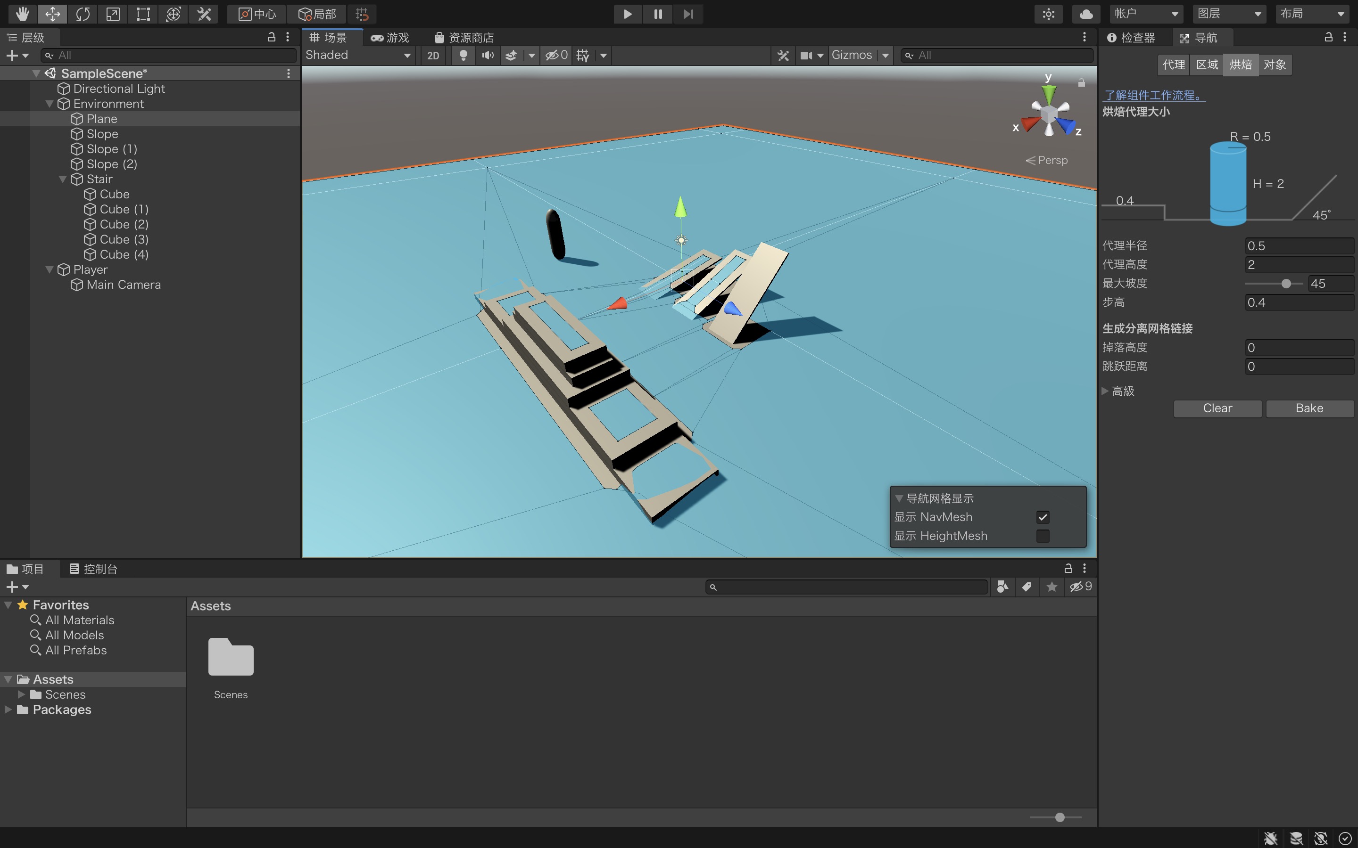Click the Bake button
This screenshot has width=1358, height=848.
point(1309,408)
